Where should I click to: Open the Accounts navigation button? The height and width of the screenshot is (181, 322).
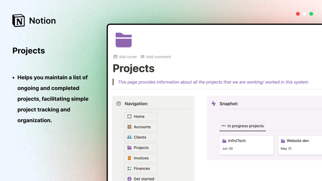pos(141,127)
